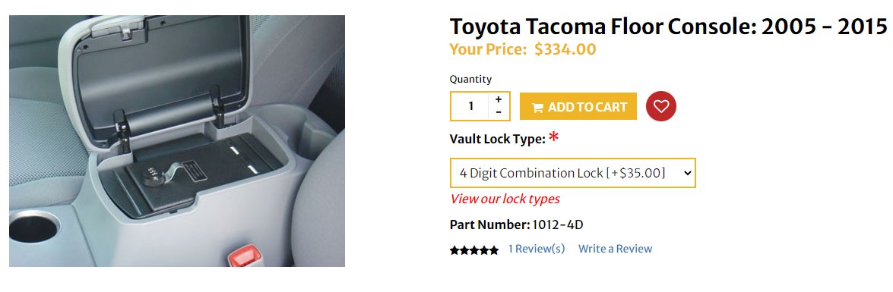The width and height of the screenshot is (893, 292).
Task: Focus the quantity input field
Action: 470,106
